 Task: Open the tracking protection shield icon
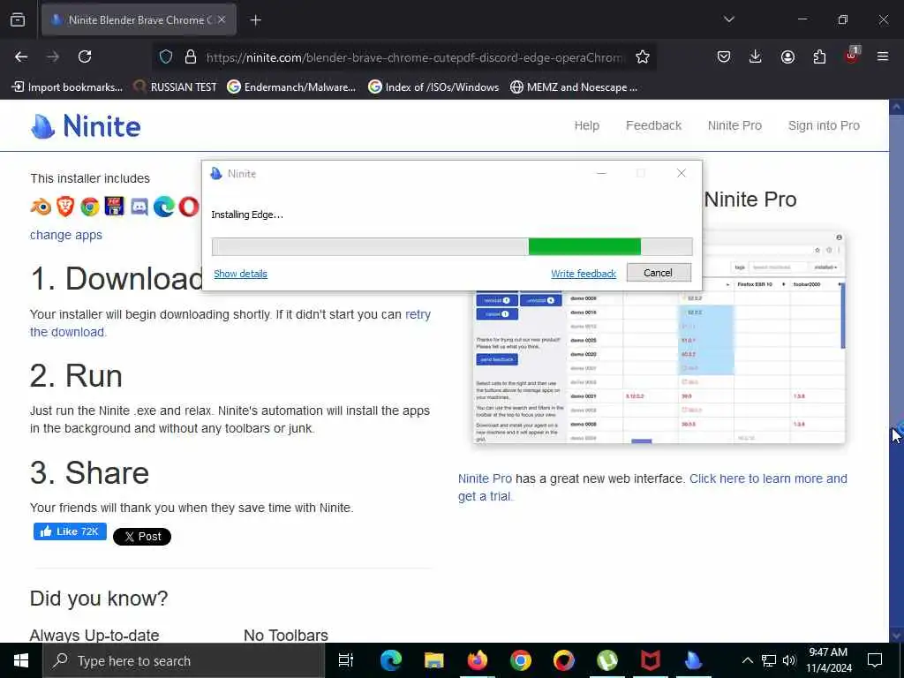coord(166,56)
